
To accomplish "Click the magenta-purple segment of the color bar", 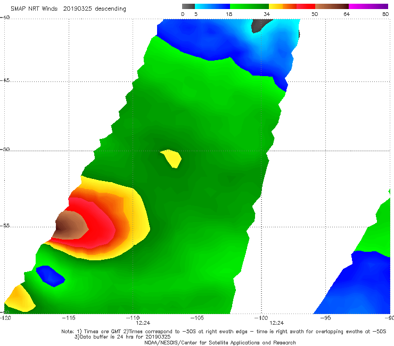I will click(x=368, y=6).
